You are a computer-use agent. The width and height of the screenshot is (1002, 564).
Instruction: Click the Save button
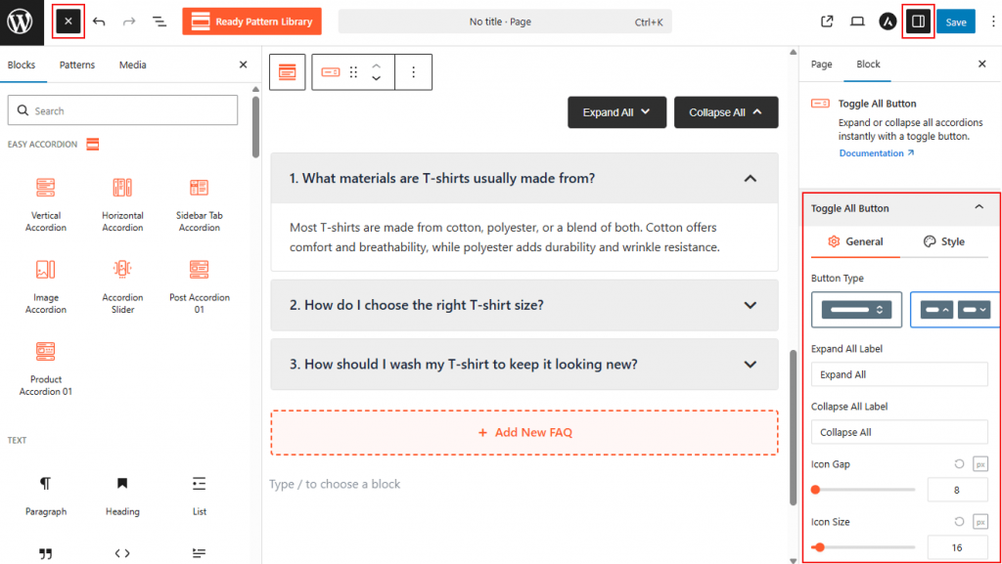955,22
